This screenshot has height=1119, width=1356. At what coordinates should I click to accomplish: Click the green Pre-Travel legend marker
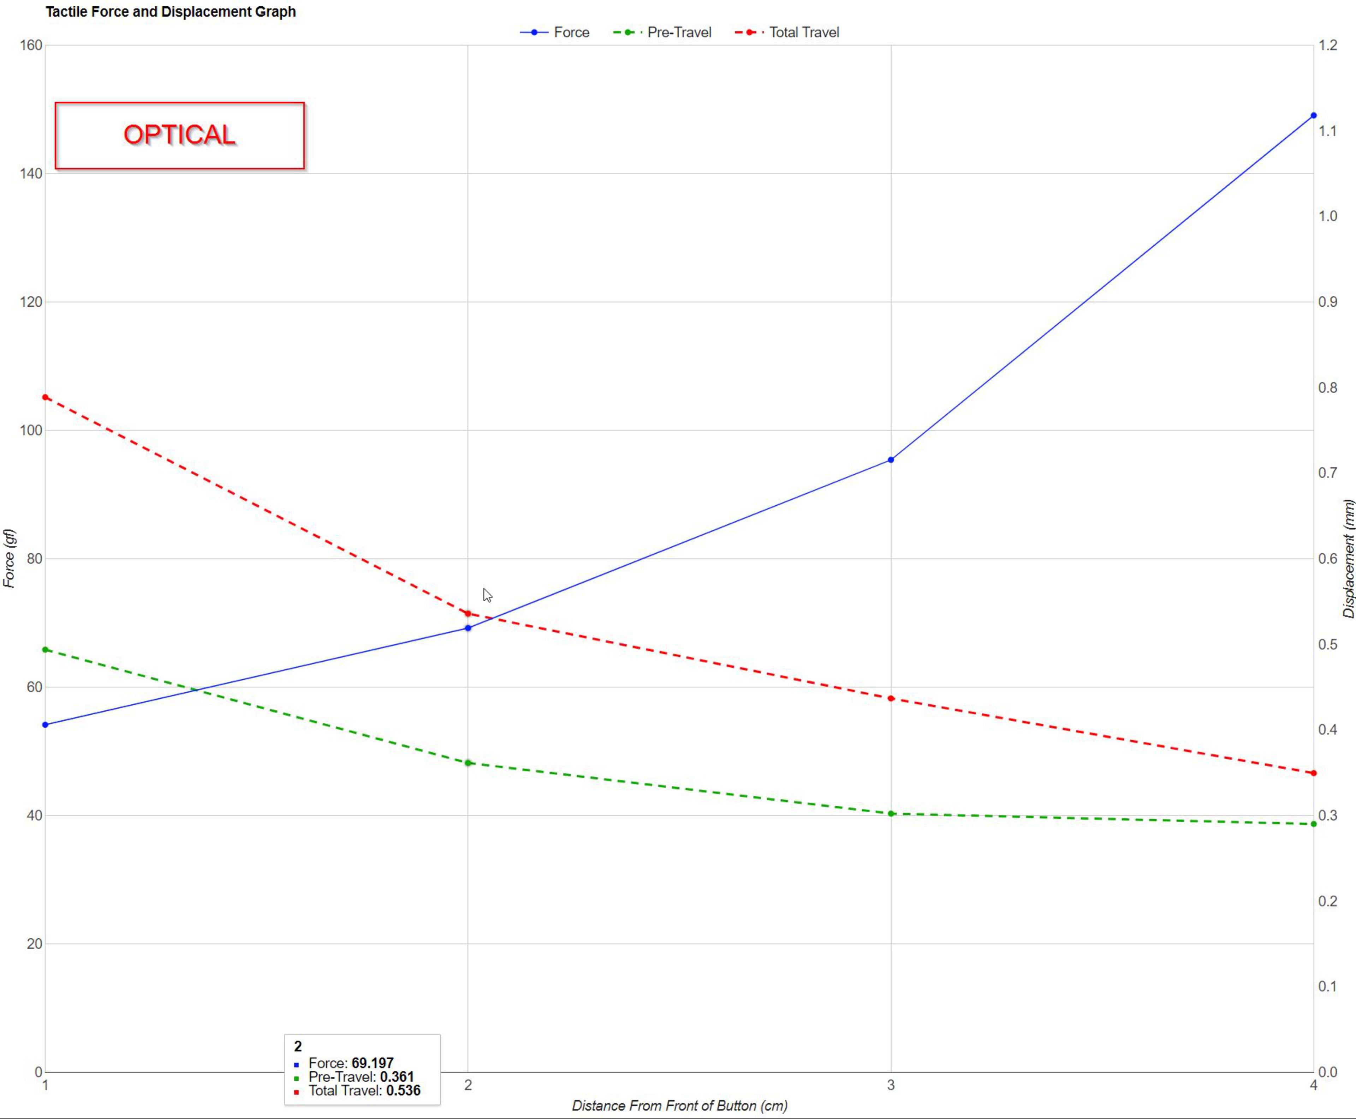click(628, 32)
